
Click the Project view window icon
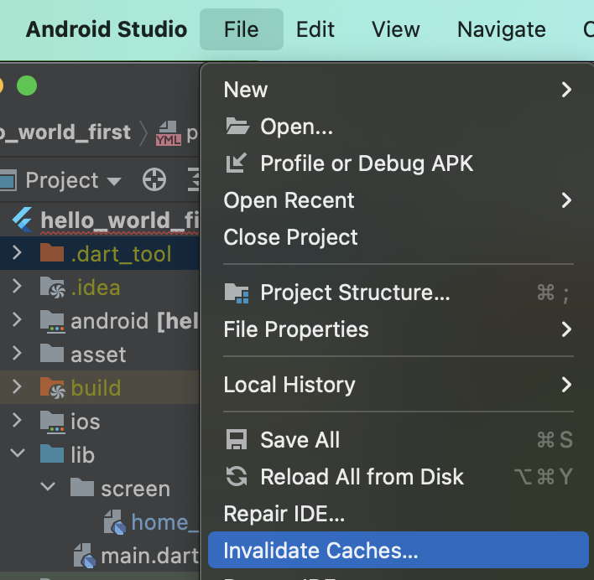click(x=8, y=180)
